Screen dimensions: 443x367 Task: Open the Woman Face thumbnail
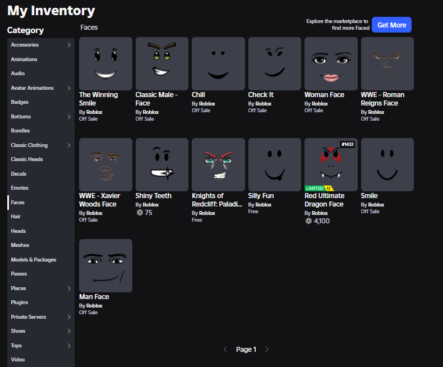pos(331,63)
